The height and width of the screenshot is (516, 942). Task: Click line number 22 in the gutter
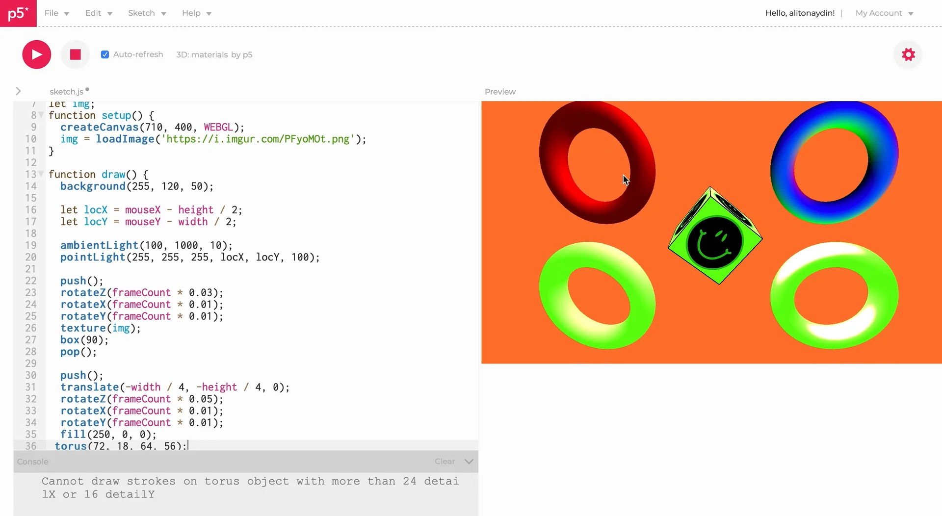(30, 281)
